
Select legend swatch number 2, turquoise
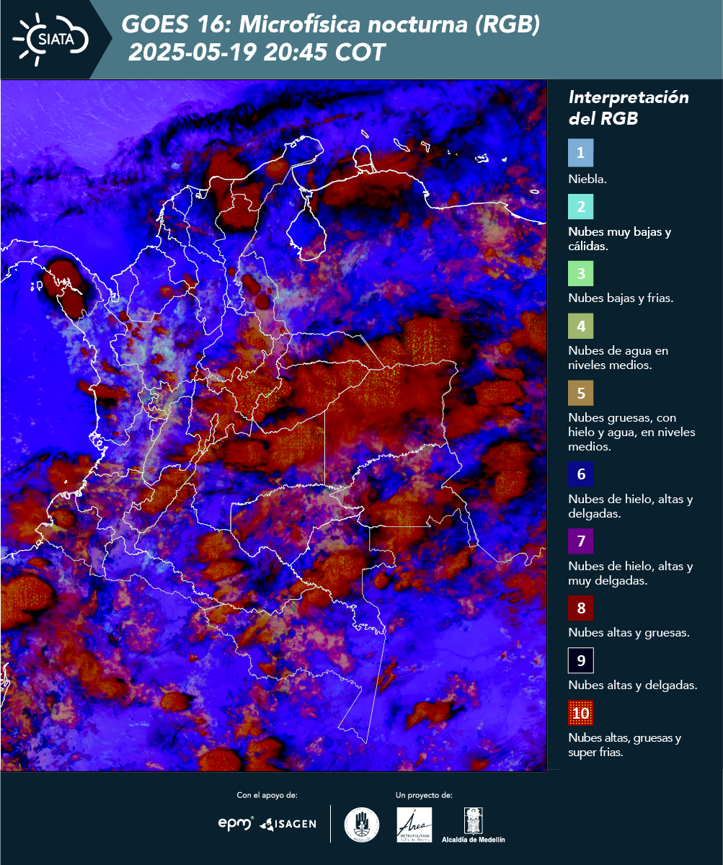click(580, 207)
